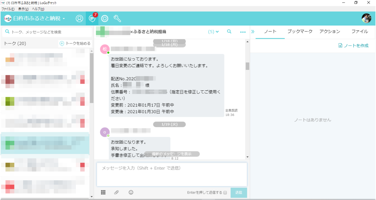Click the message input box

click(x=172, y=174)
